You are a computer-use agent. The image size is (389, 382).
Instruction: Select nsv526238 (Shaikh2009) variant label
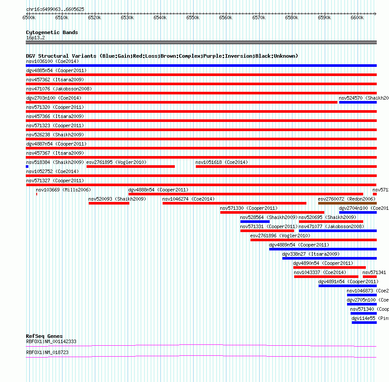pyautogui.click(x=55, y=135)
